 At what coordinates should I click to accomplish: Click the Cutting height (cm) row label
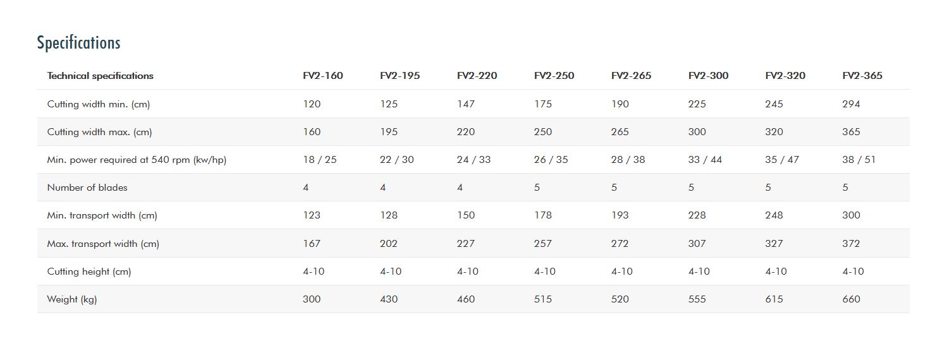click(x=89, y=272)
